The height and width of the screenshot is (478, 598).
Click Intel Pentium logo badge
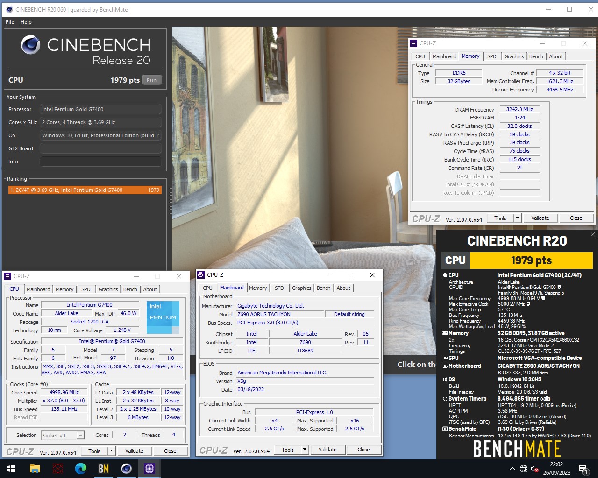tap(163, 317)
